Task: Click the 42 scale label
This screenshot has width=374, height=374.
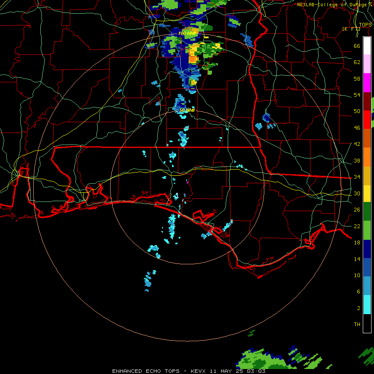Action: (357, 144)
